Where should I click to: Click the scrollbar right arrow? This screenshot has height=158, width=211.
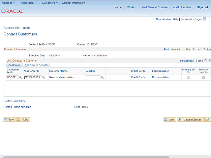pos(209,156)
